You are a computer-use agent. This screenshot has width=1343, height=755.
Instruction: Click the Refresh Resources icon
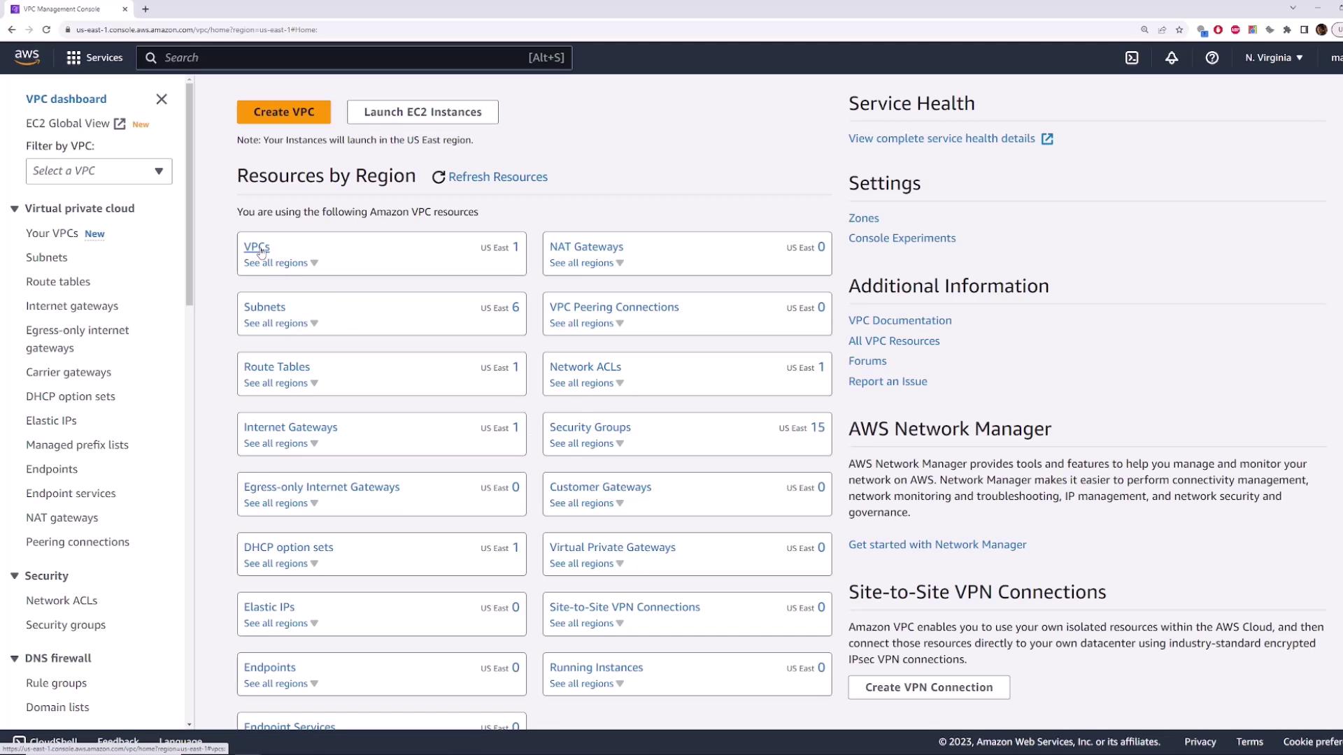click(x=439, y=178)
